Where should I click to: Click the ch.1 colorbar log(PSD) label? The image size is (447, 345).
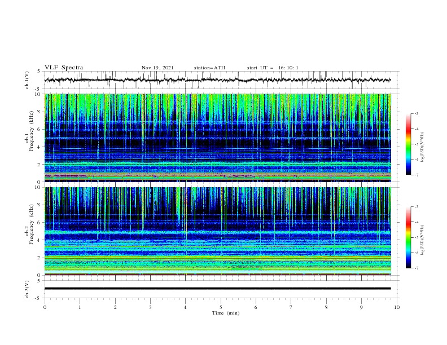tap(423, 147)
